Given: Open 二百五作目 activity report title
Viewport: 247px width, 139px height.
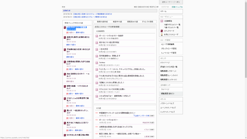Looking at the screenshot, I should point(103,49).
